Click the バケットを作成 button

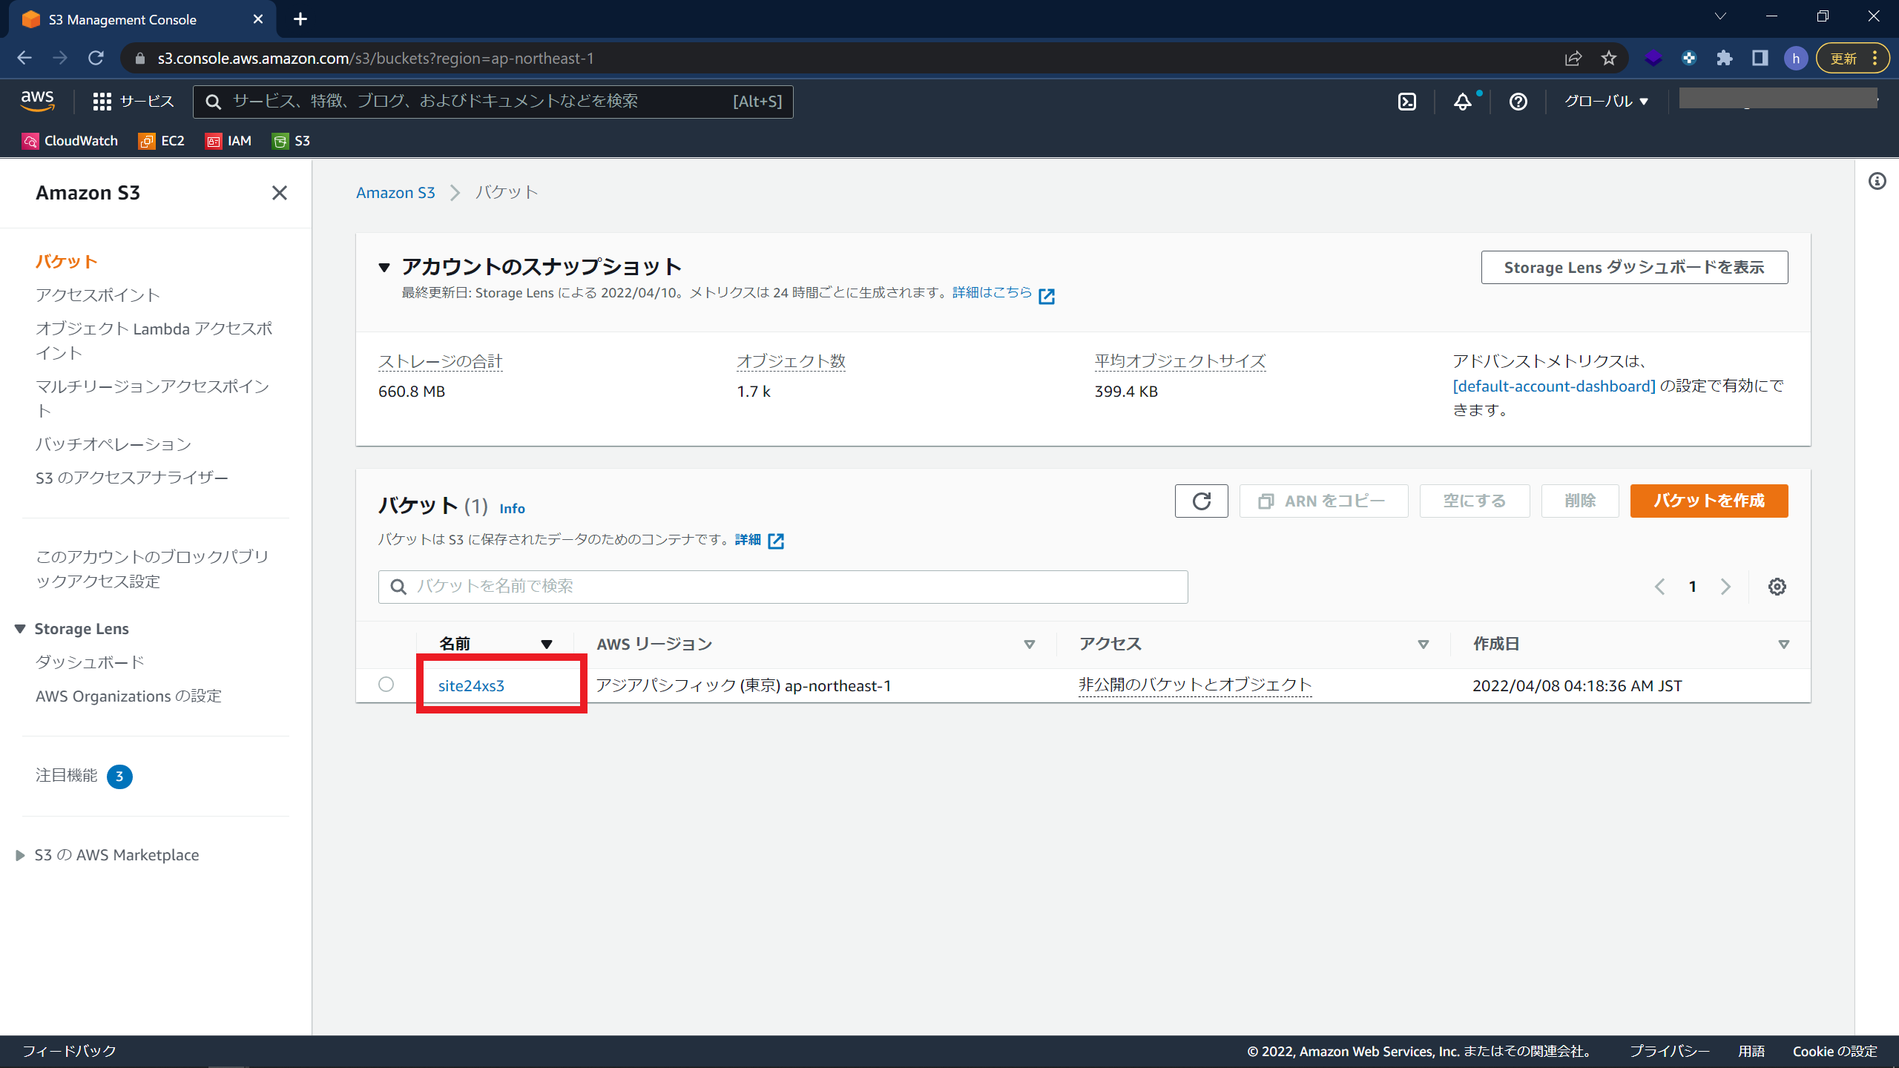point(1709,501)
